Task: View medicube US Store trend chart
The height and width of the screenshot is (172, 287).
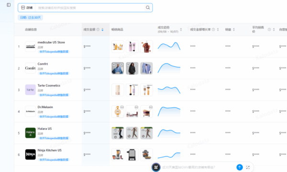Action: click(x=169, y=47)
